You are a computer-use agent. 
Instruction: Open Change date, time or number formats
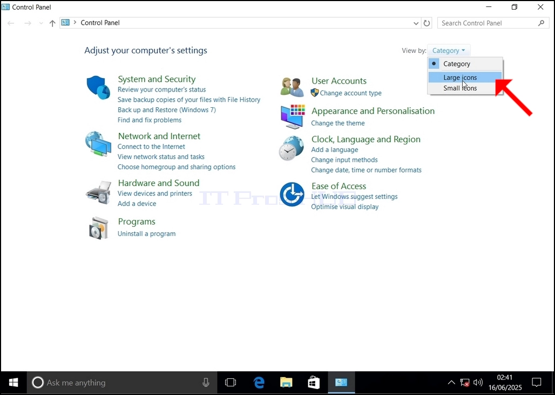click(366, 170)
